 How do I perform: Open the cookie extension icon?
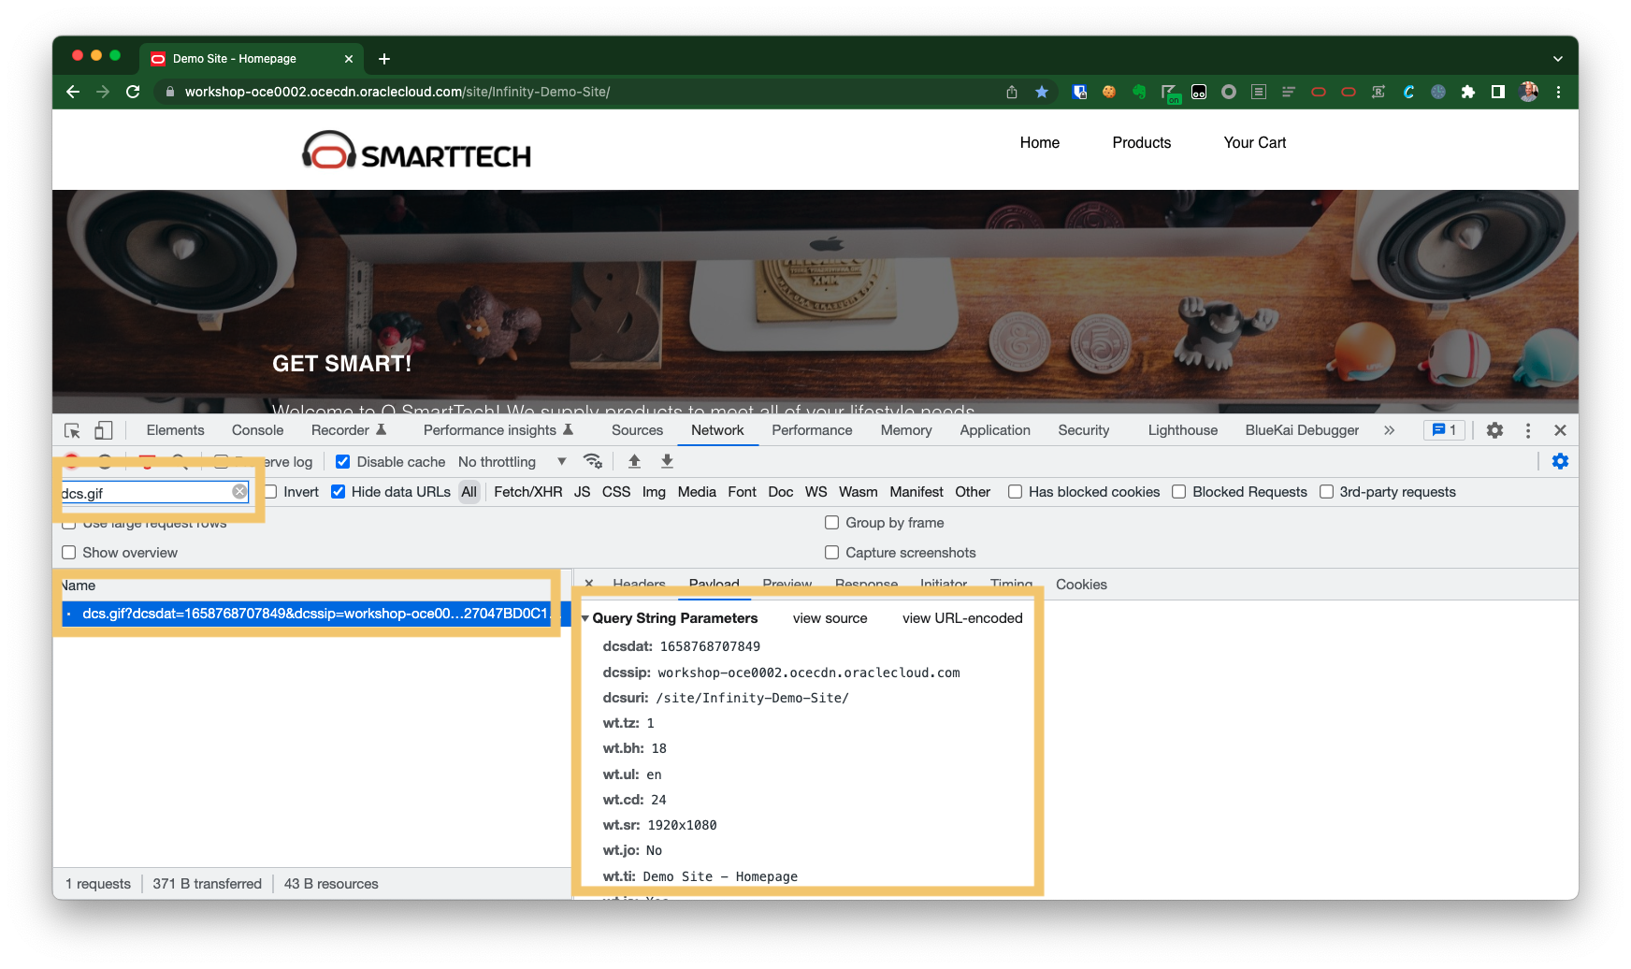pos(1109,92)
